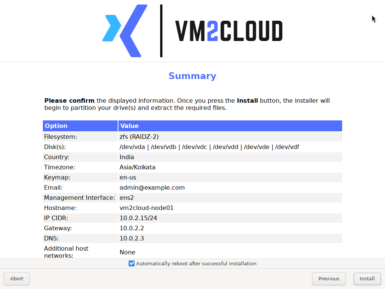Abort the installation
Screen dimensions: 385x289
17,279
